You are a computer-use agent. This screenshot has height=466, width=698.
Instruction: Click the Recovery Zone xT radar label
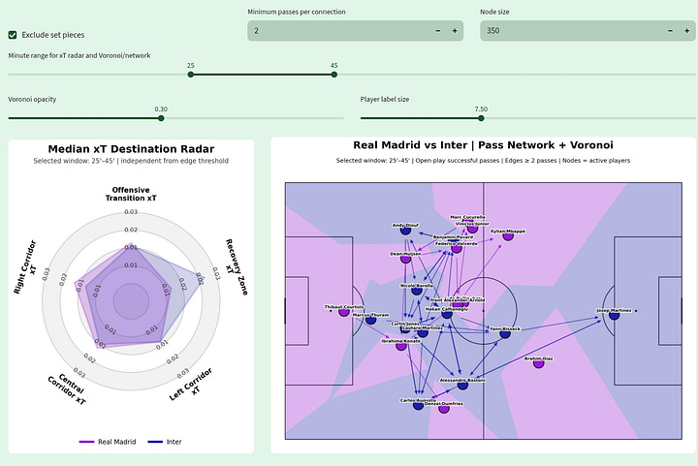tap(237, 266)
